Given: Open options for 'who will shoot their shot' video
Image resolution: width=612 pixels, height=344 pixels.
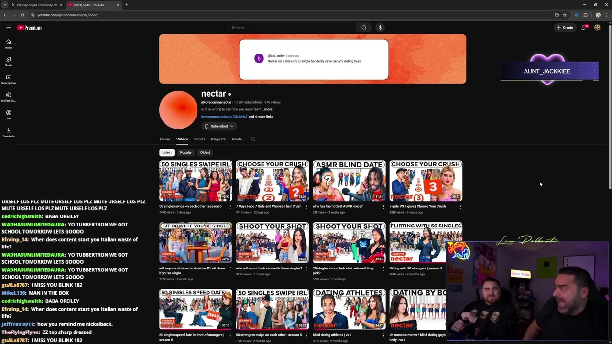Looking at the screenshot, I should click(307, 269).
